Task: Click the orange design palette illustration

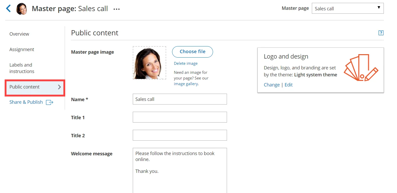Action: click(x=361, y=68)
